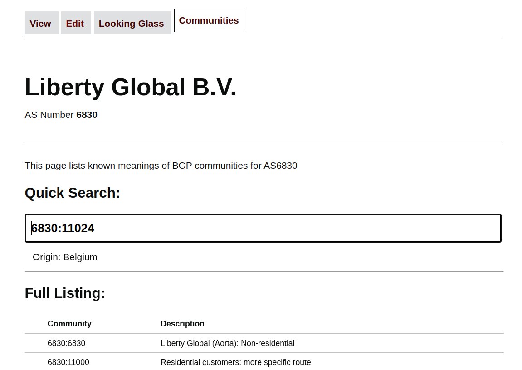Switch to the Edit tab
The image size is (522, 370).
tap(76, 23)
